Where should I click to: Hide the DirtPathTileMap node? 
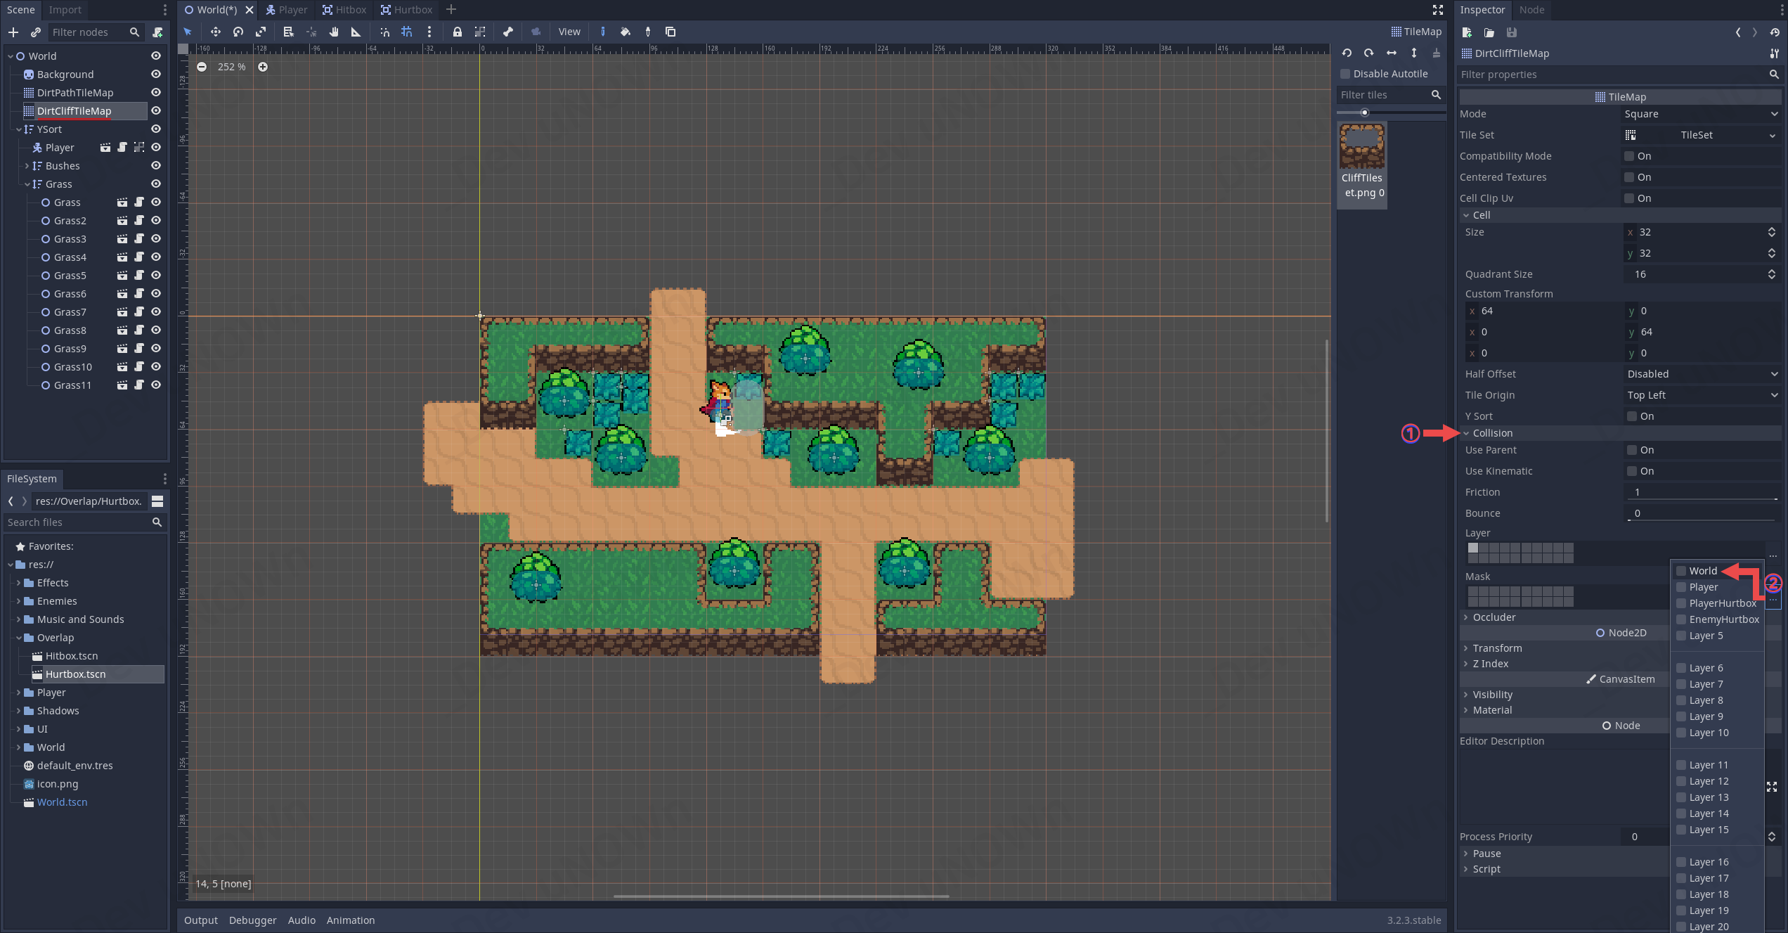[x=156, y=92]
